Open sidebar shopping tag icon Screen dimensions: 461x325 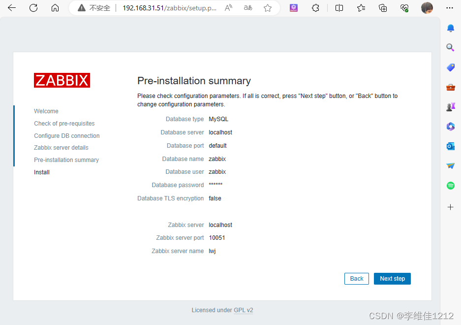pyautogui.click(x=450, y=67)
